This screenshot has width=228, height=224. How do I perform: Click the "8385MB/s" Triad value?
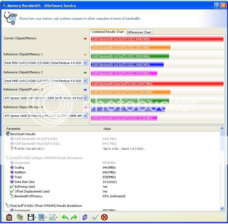point(109,177)
